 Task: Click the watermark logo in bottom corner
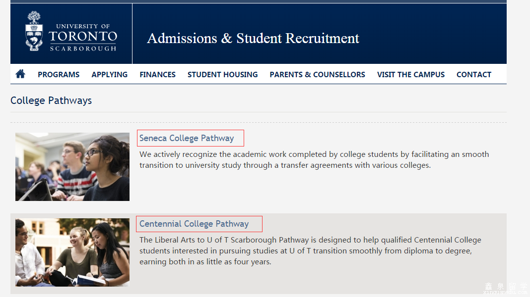point(506,289)
